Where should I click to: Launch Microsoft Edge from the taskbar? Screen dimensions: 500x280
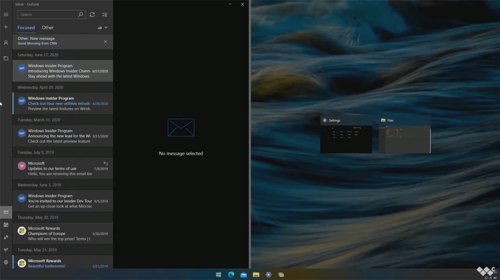(x=231, y=275)
